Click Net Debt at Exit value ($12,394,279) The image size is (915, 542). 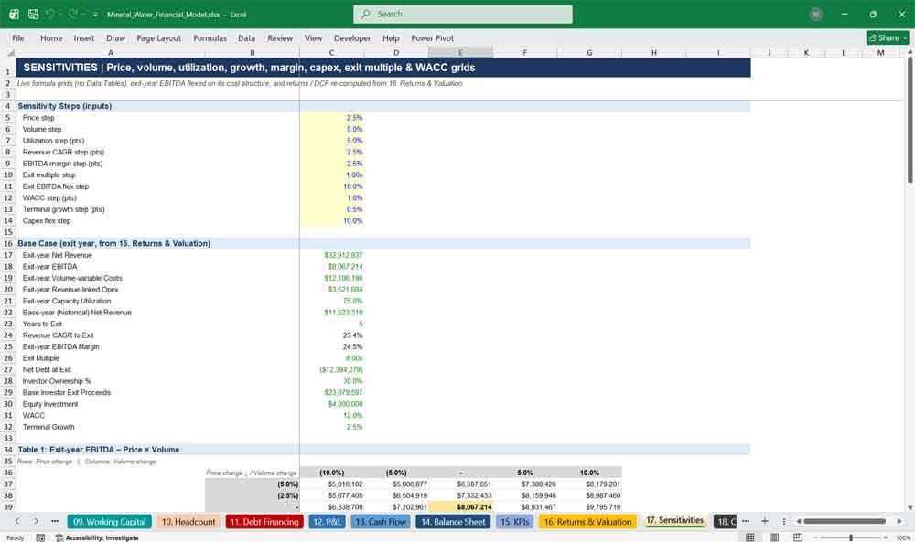coord(340,369)
